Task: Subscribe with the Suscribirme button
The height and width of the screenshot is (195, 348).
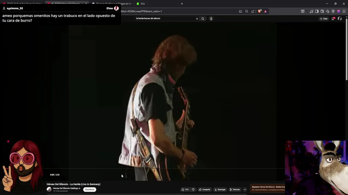Action: click(x=89, y=190)
